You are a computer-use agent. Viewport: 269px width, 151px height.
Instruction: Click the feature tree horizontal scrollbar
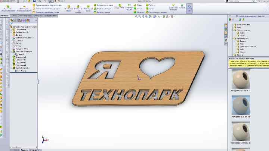click(23, 147)
